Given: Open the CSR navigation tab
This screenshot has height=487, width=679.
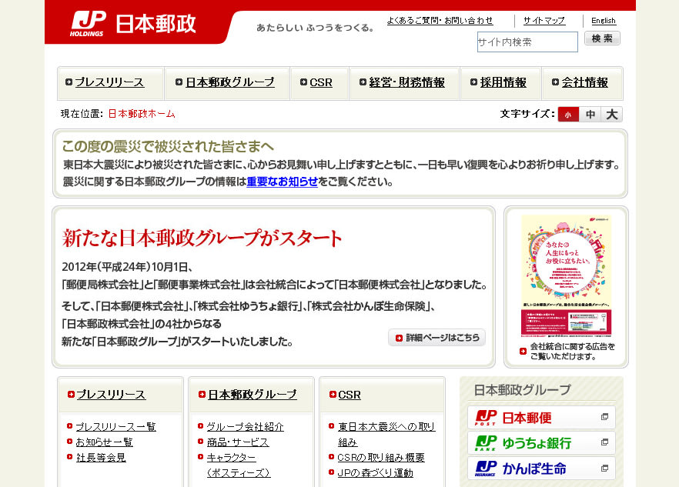Looking at the screenshot, I should (319, 82).
